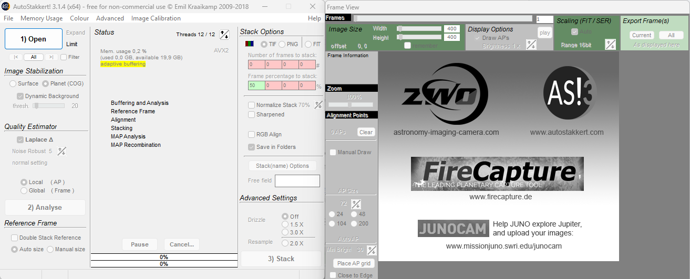Click the green 50 frame percentage field
This screenshot has width=690, height=279.
coord(256,86)
